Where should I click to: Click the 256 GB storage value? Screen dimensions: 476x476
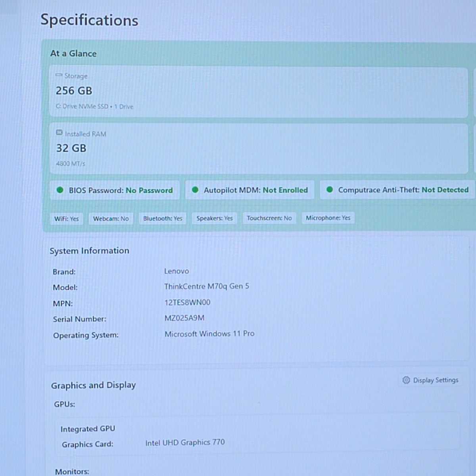pos(74,91)
